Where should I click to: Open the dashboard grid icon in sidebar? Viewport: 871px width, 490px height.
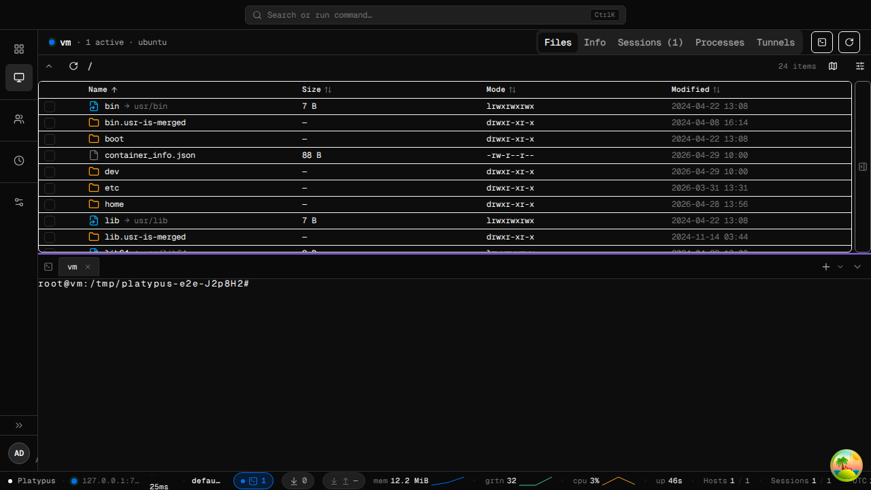coord(19,49)
